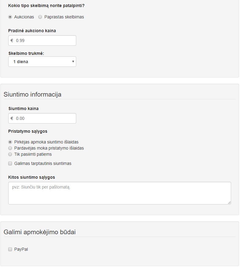Click the text area resize grip corner
This screenshot has height=267, width=240.
pos(229,203)
